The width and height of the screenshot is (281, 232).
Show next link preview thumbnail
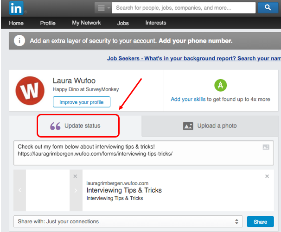[76, 190]
